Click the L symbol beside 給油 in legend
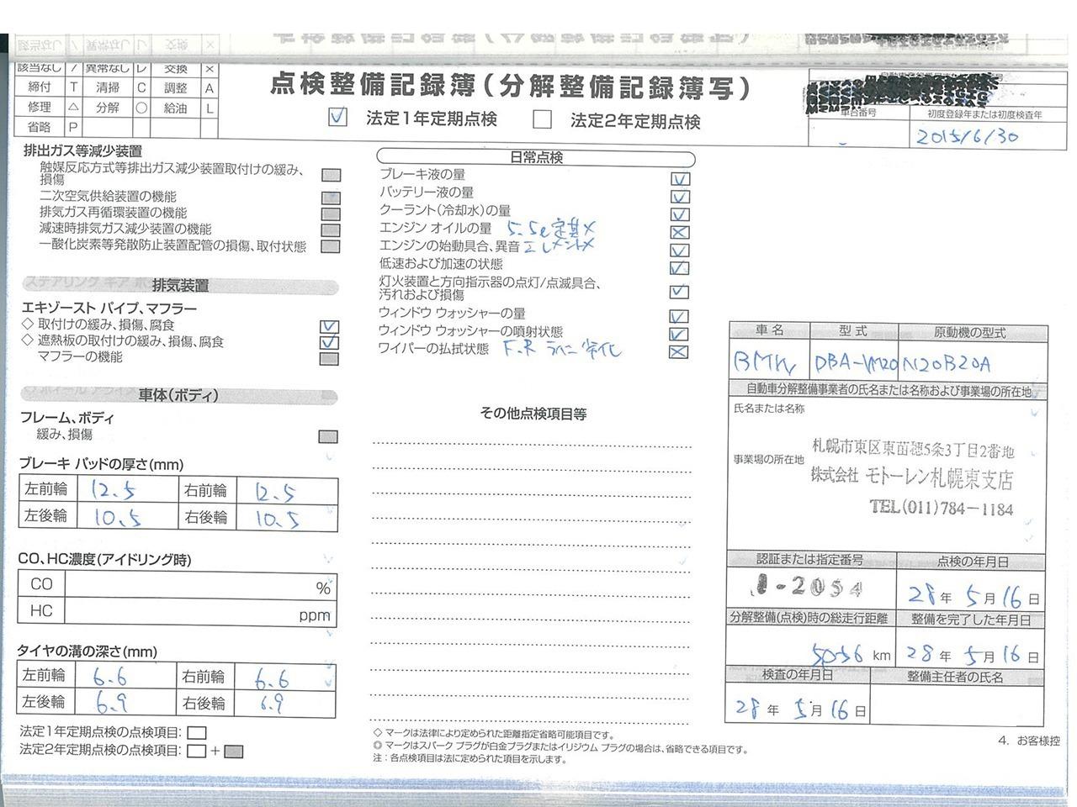1077x807 pixels. point(210,108)
